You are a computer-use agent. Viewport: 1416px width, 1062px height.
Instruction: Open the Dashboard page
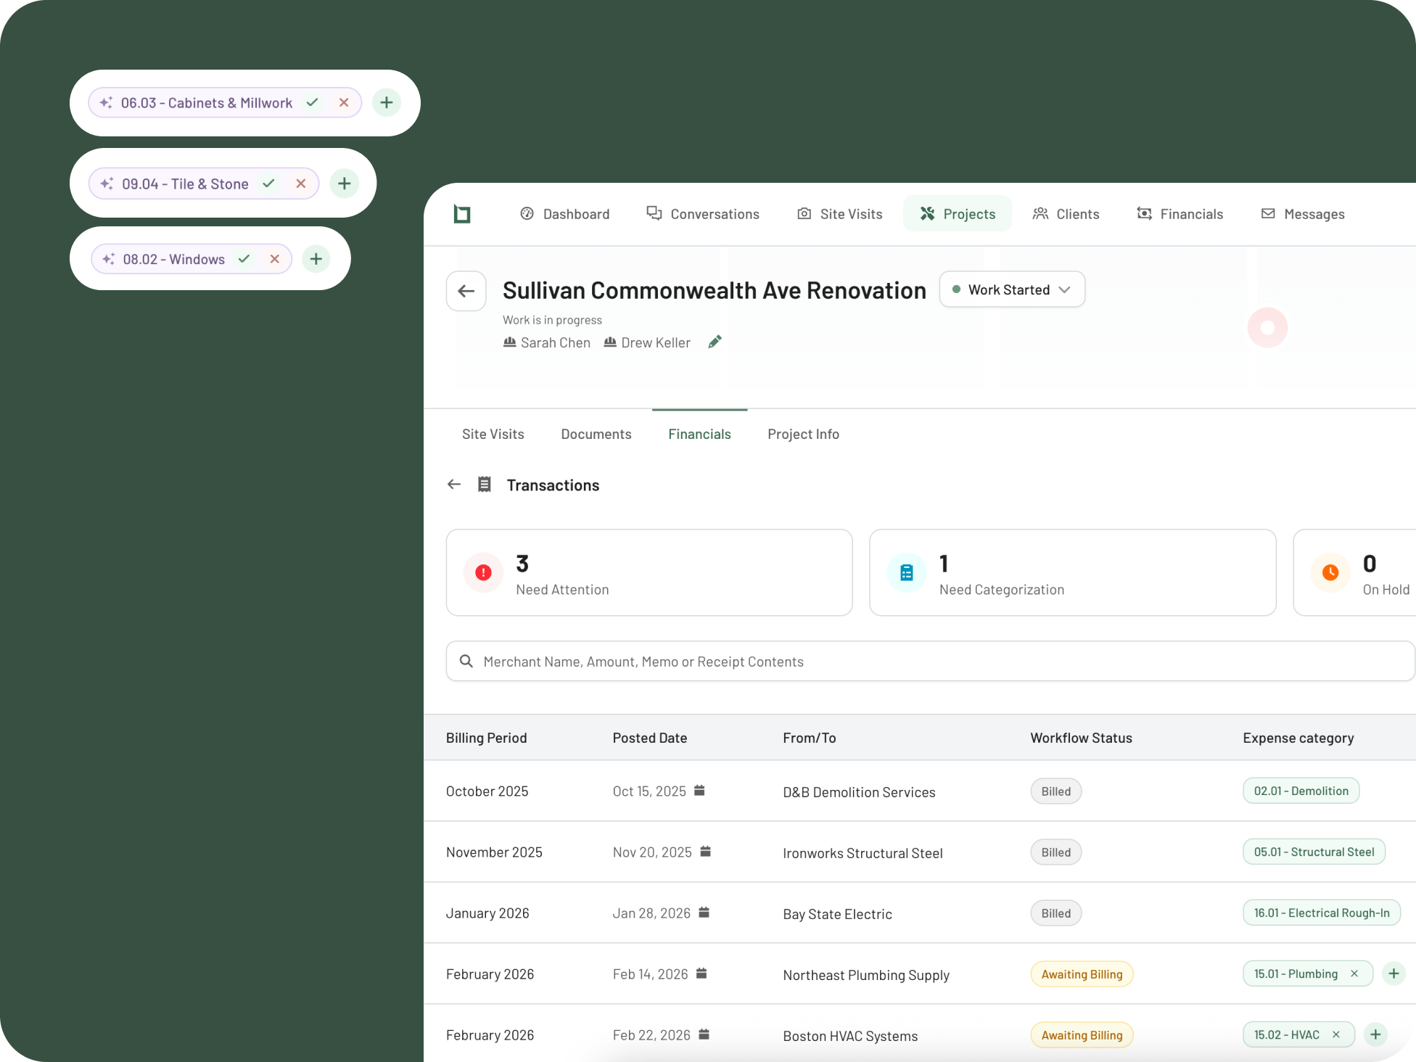coord(565,214)
